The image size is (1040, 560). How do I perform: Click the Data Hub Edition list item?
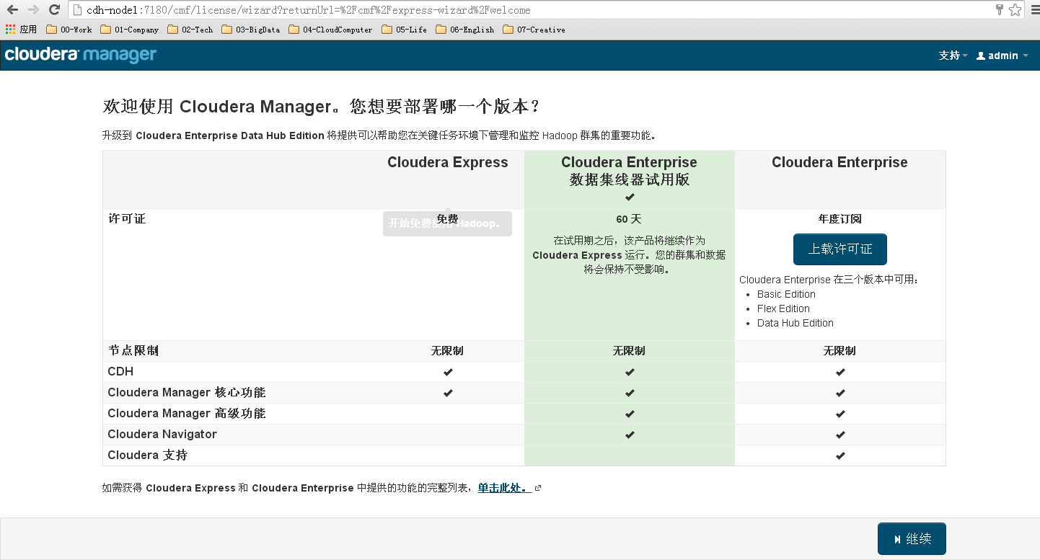(x=796, y=323)
